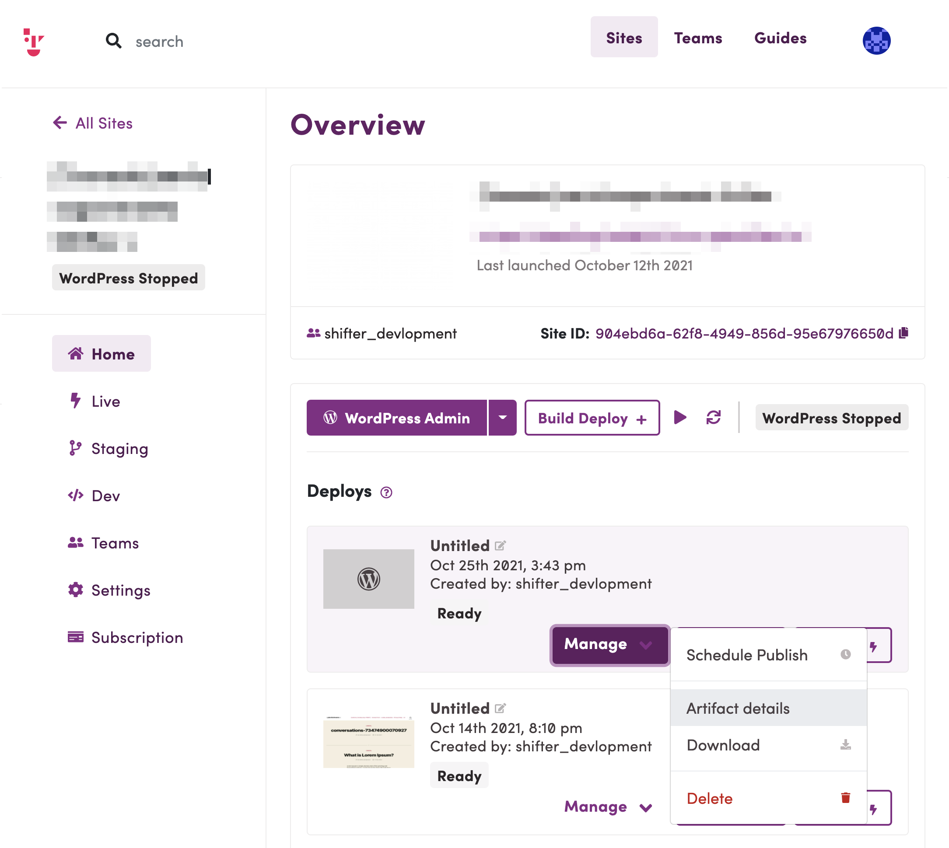
Task: Switch to the Teams top tab
Action: pos(698,38)
